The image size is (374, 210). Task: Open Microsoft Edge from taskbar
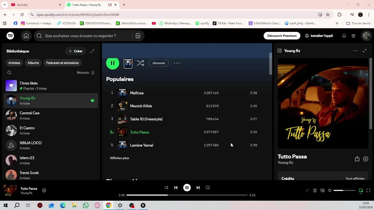coord(63,205)
